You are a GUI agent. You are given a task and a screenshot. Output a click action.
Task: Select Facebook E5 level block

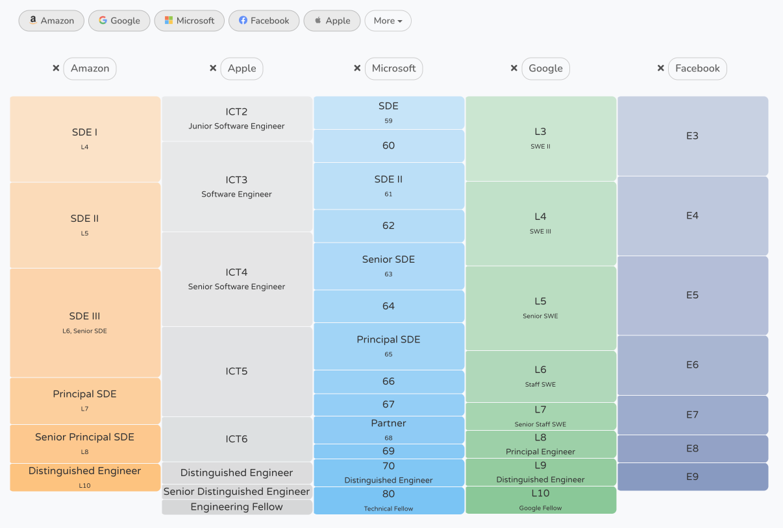tap(693, 296)
